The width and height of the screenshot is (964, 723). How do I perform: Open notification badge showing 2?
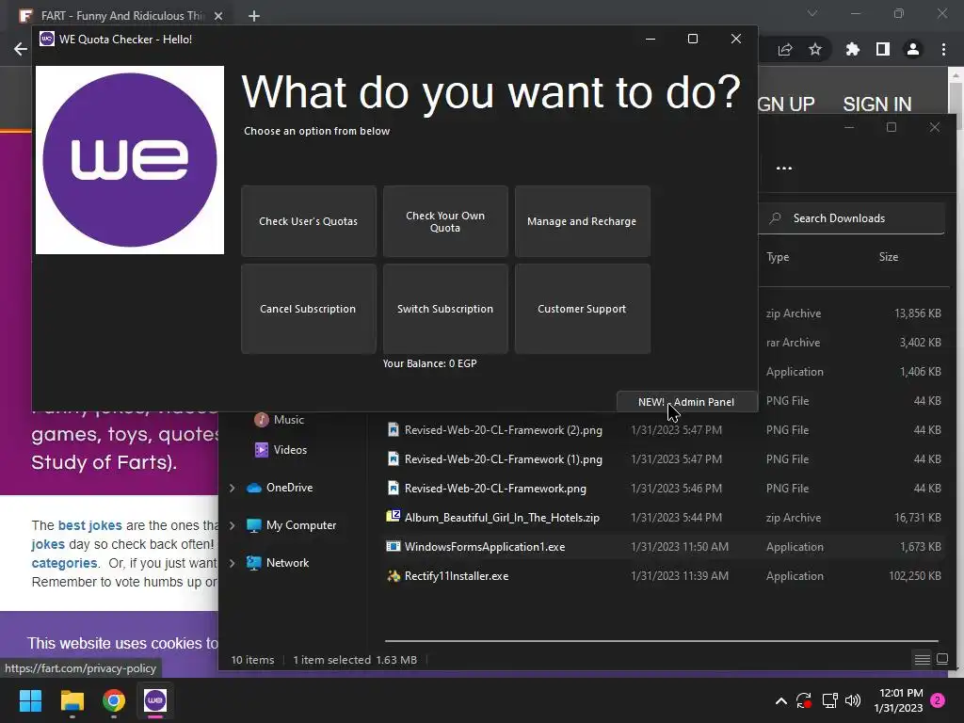[938, 700]
